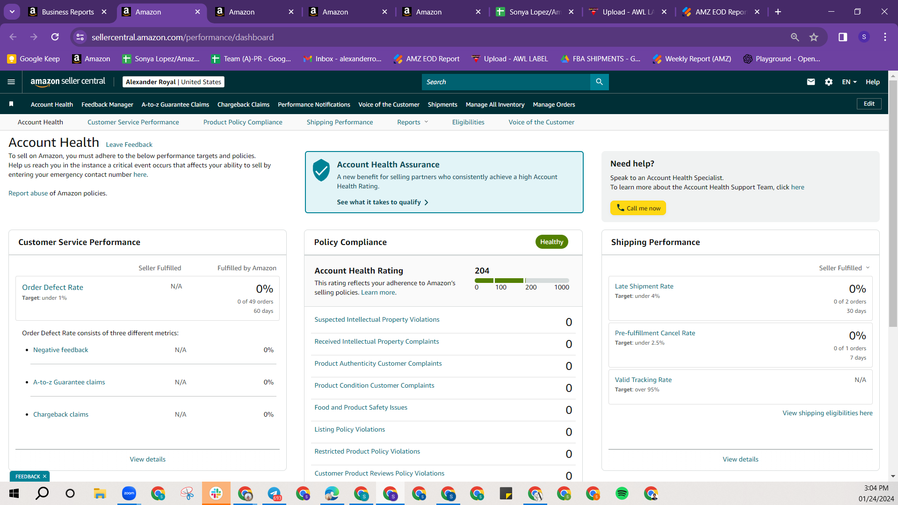Open Manage All Inventory from favorites bar
The height and width of the screenshot is (505, 898).
[495, 104]
